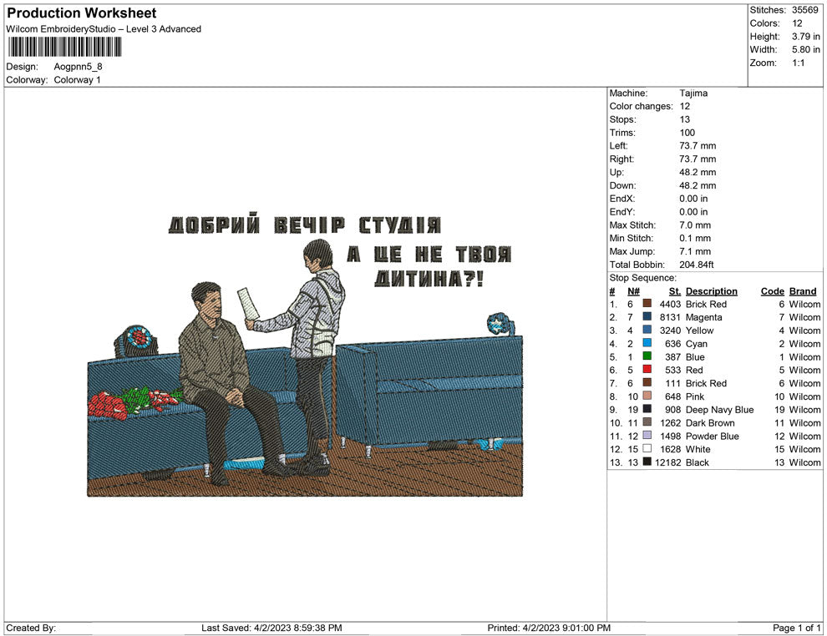This screenshot has height=636, width=827.
Task: Click the lavender swatch for Powder Blue
Action: [647, 435]
